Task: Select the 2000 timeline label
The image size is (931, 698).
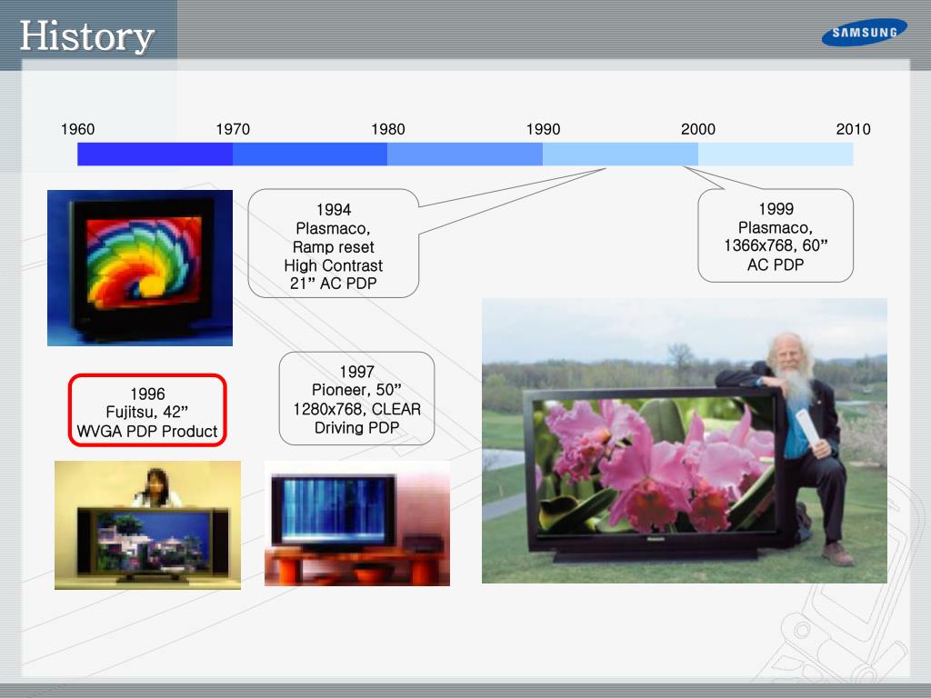Action: tap(698, 129)
